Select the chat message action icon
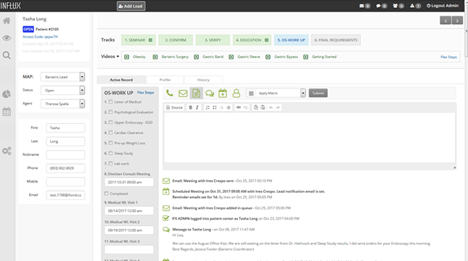Screen dimensions: 468x261 210,94
